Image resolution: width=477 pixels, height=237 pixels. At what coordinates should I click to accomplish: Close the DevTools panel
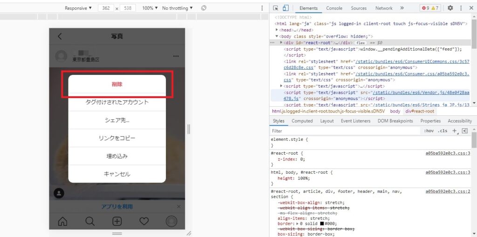tap(471, 8)
